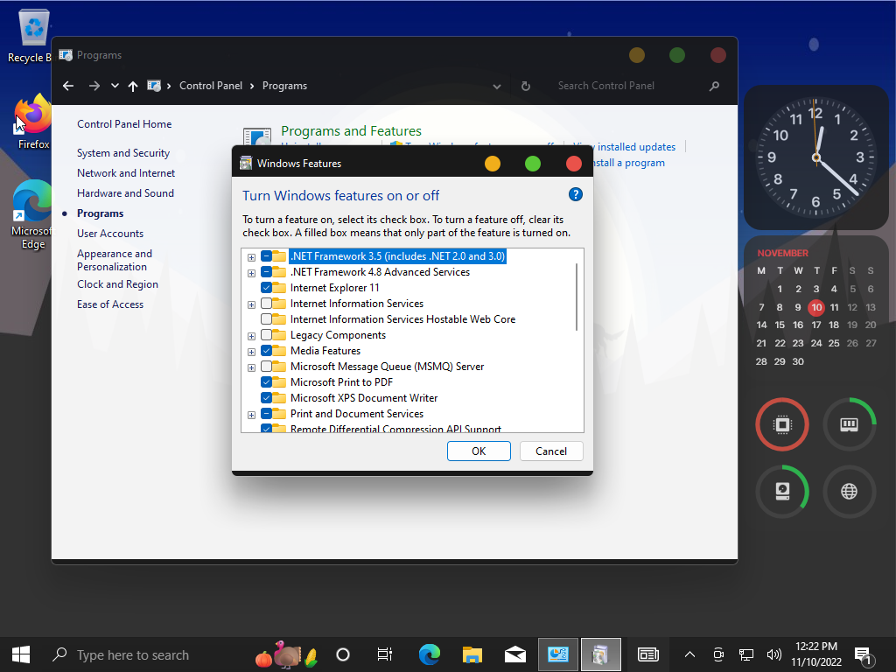
Task: Go to Network and Internet category
Action: click(126, 173)
